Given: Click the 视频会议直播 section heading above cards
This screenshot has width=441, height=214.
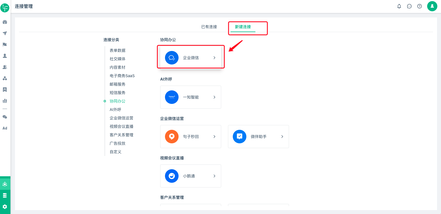Looking at the screenshot, I should (172, 158).
